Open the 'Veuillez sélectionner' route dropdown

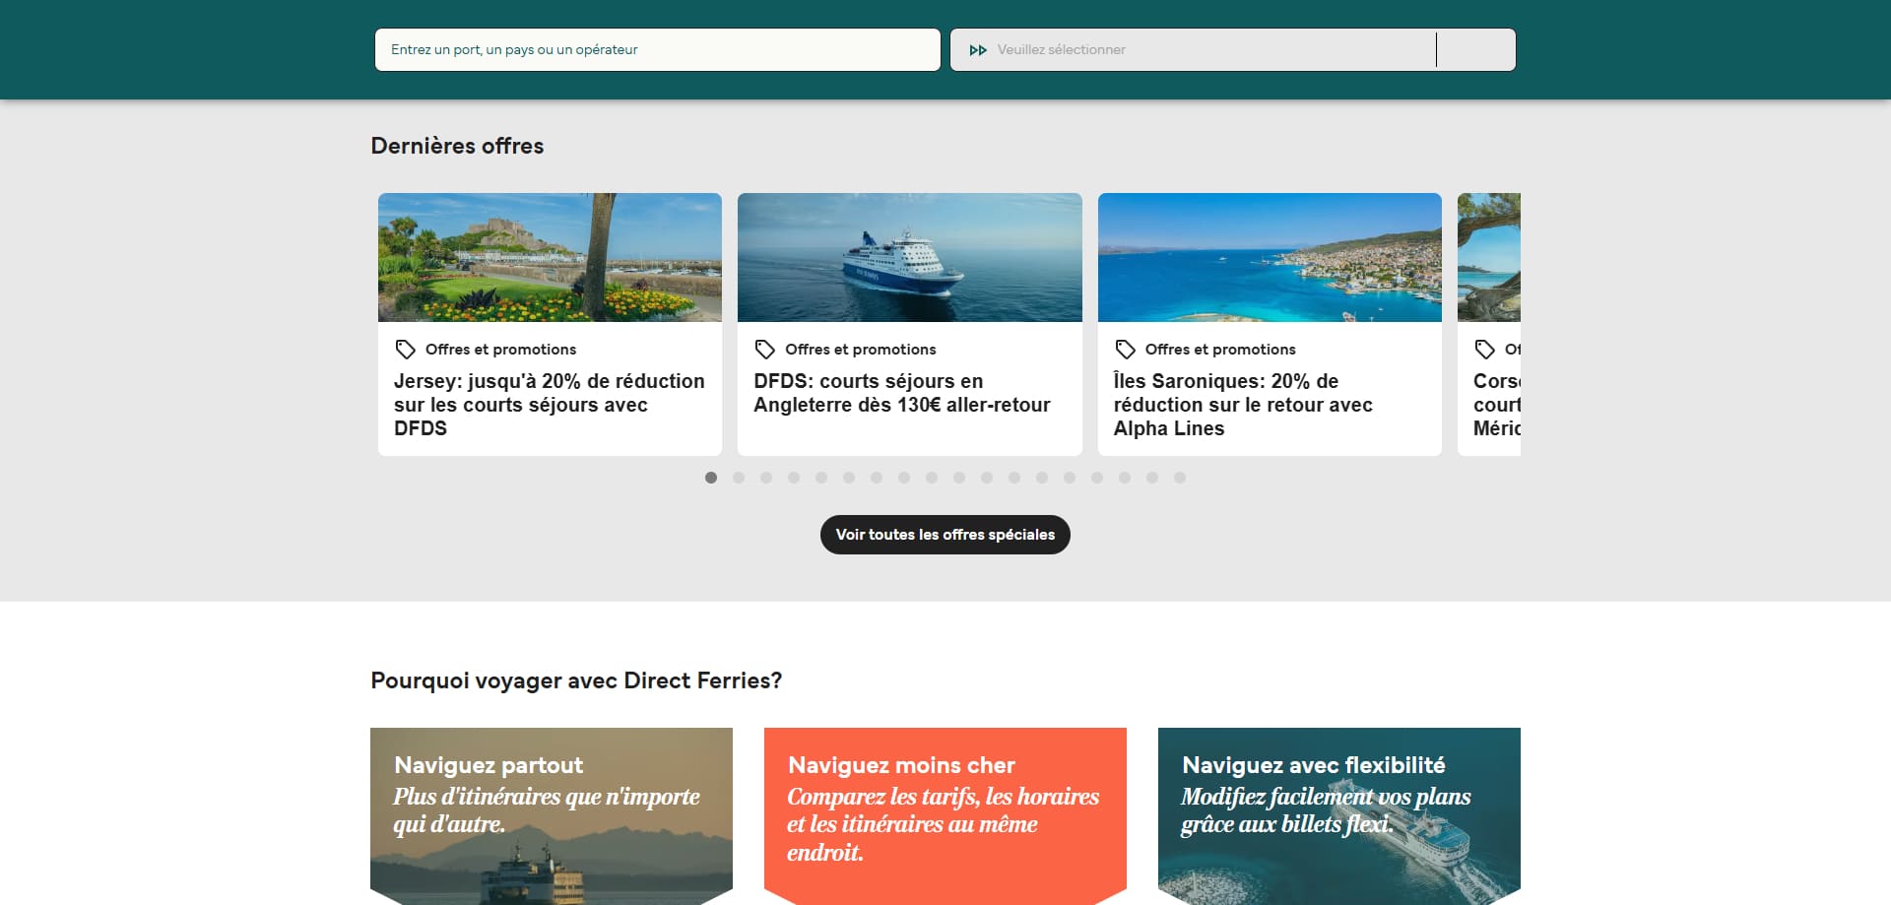tap(1192, 49)
